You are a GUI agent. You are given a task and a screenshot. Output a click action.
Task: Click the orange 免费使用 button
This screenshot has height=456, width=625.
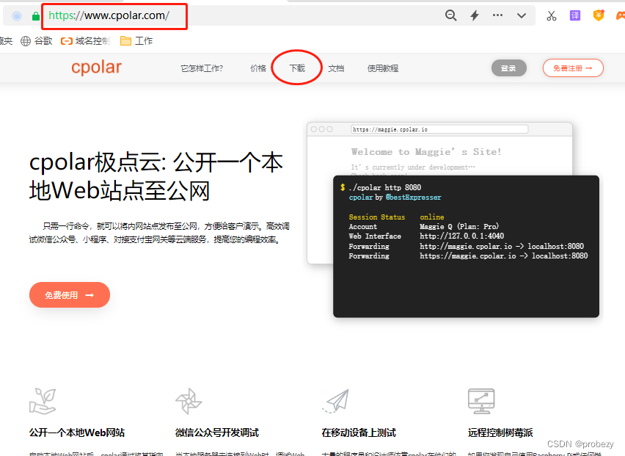pos(69,294)
